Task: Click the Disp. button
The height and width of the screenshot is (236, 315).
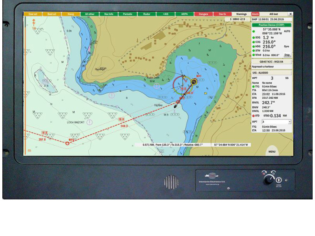Action: tap(287, 55)
